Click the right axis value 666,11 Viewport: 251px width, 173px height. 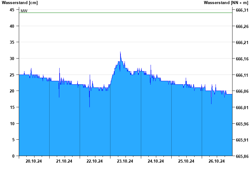pyautogui.click(x=242, y=75)
